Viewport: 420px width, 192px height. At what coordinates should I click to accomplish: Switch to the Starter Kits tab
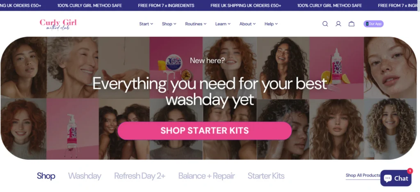coord(266,176)
